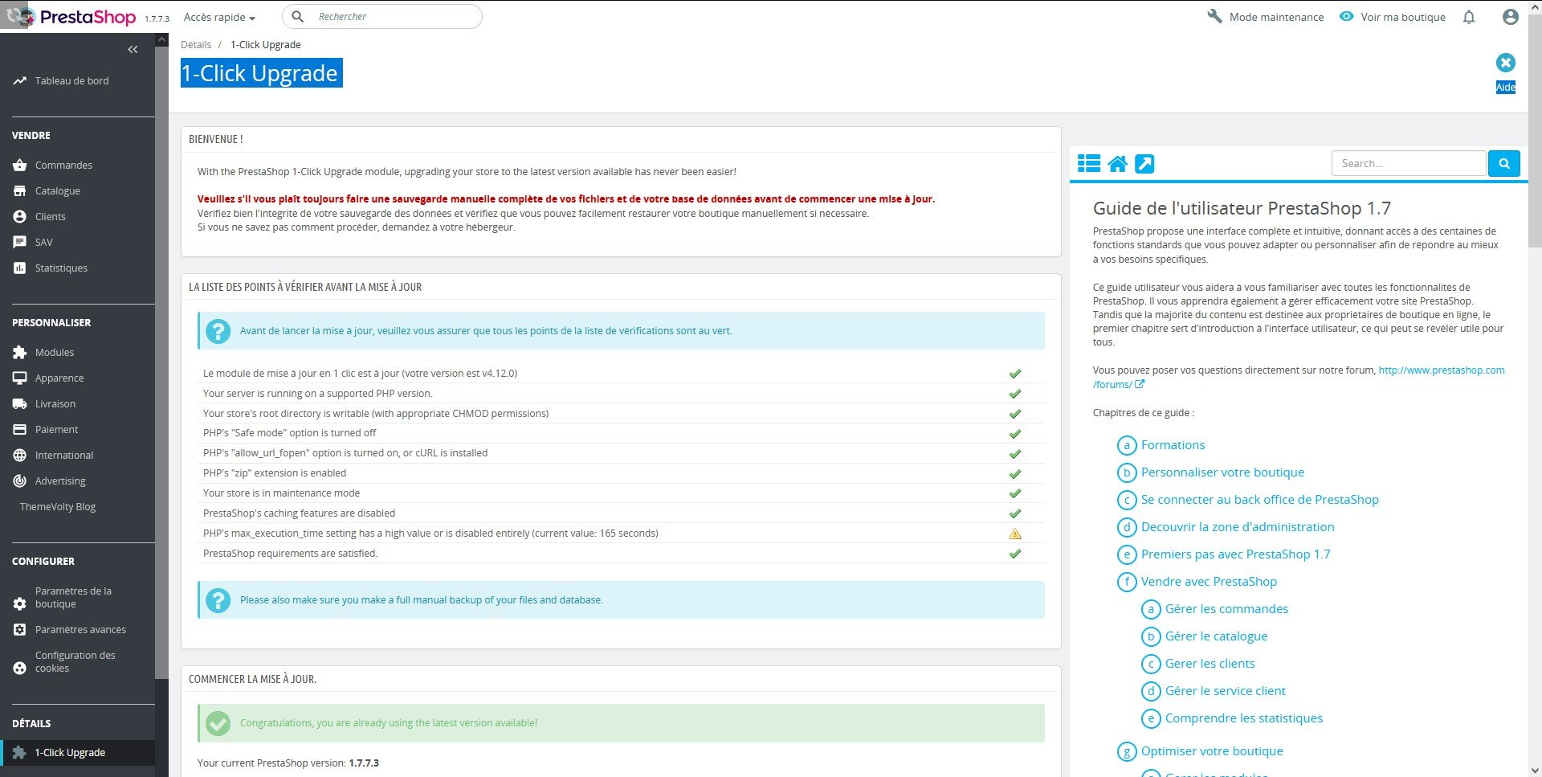Open Livraison menu
Viewport: 1542px width, 777px height.
point(55,404)
